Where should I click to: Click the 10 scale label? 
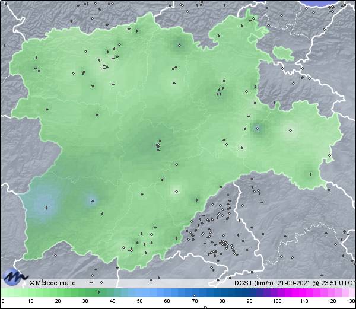(x=31, y=301)
